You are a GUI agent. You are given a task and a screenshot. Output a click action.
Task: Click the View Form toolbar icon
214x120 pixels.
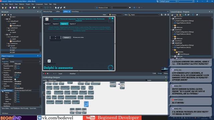58,8
